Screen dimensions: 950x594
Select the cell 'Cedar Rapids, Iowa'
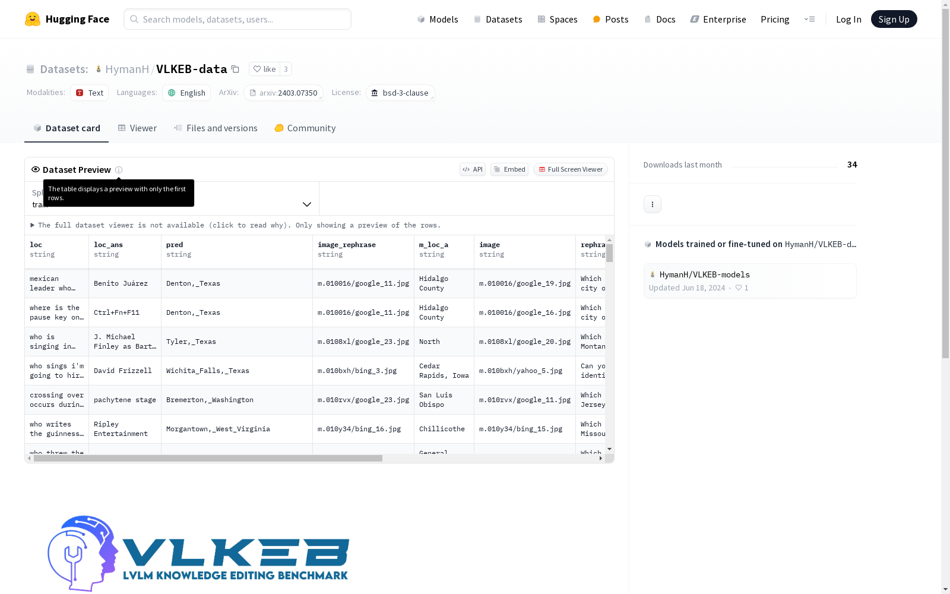pos(444,371)
